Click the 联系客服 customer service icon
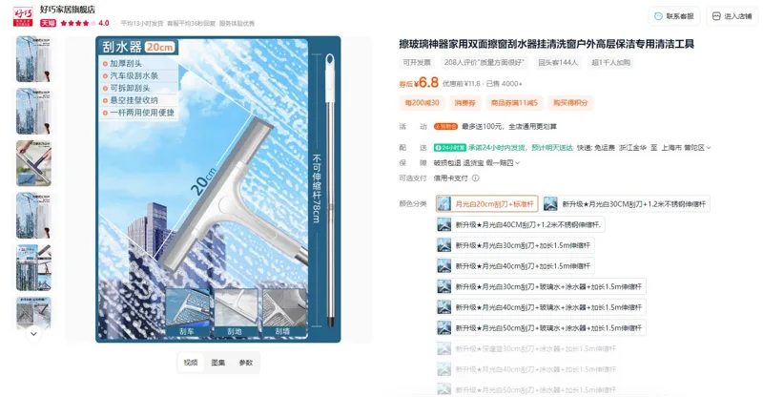763x397 pixels. [658, 16]
